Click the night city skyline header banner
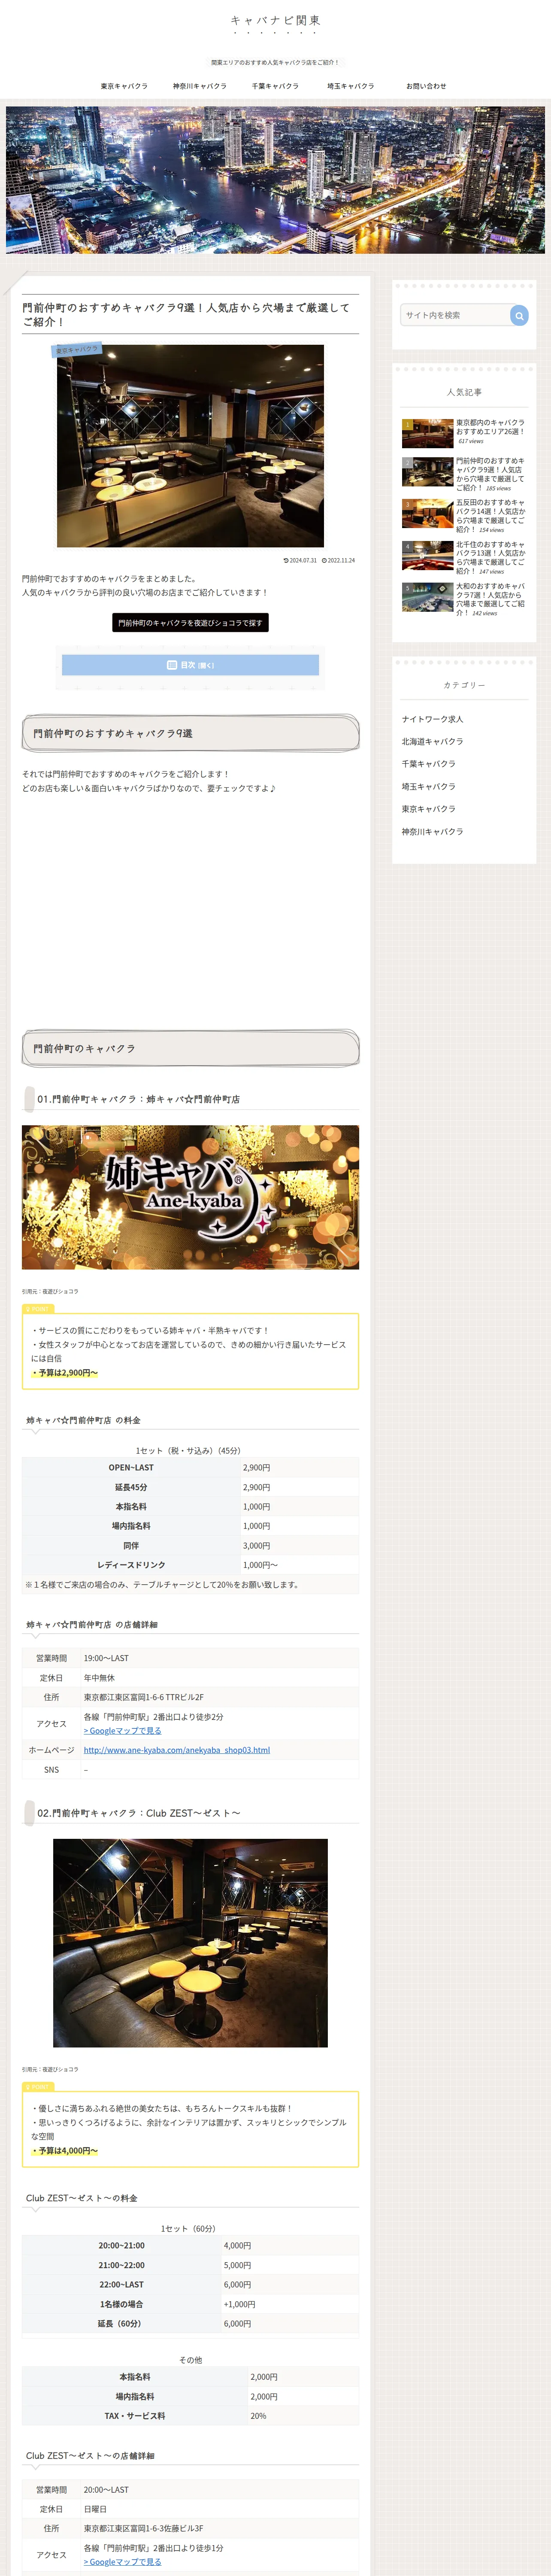 275,180
